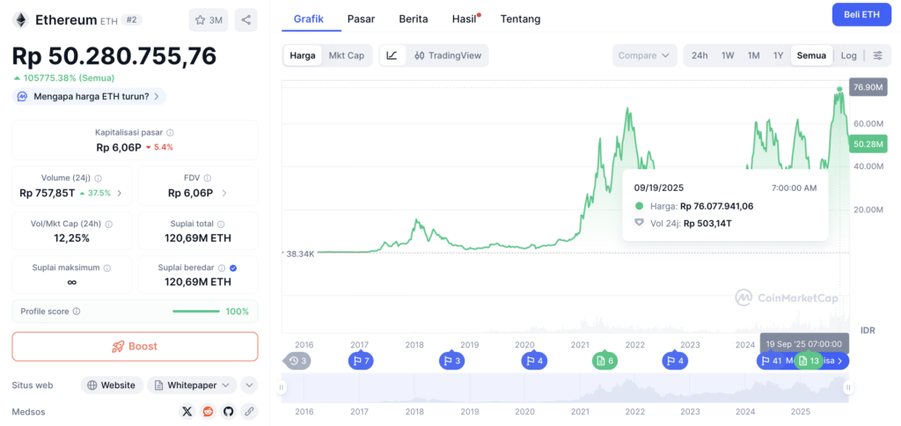The width and height of the screenshot is (901, 426).
Task: Set chart range to 1Y
Action: [778, 55]
